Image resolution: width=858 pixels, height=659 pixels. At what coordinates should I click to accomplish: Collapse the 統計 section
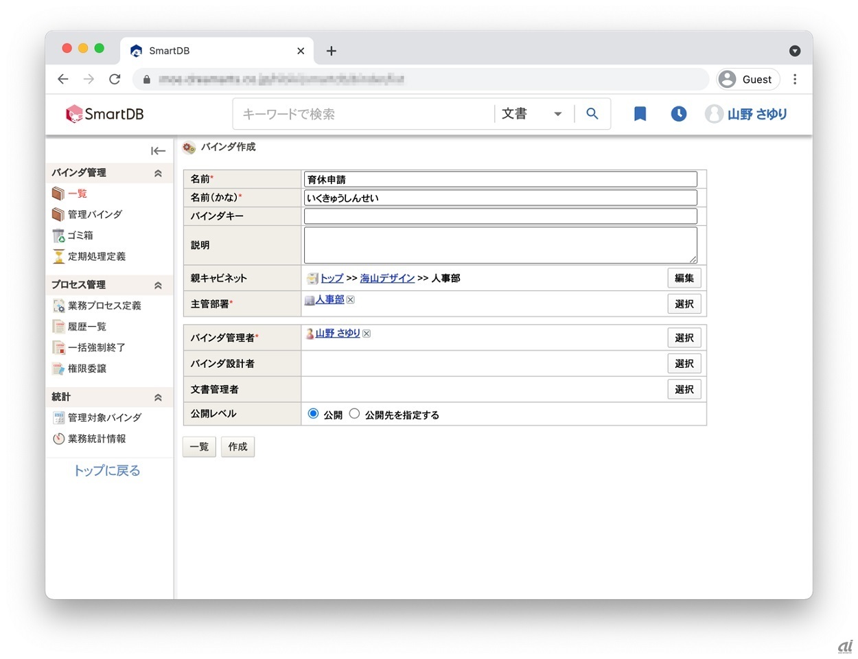(158, 397)
